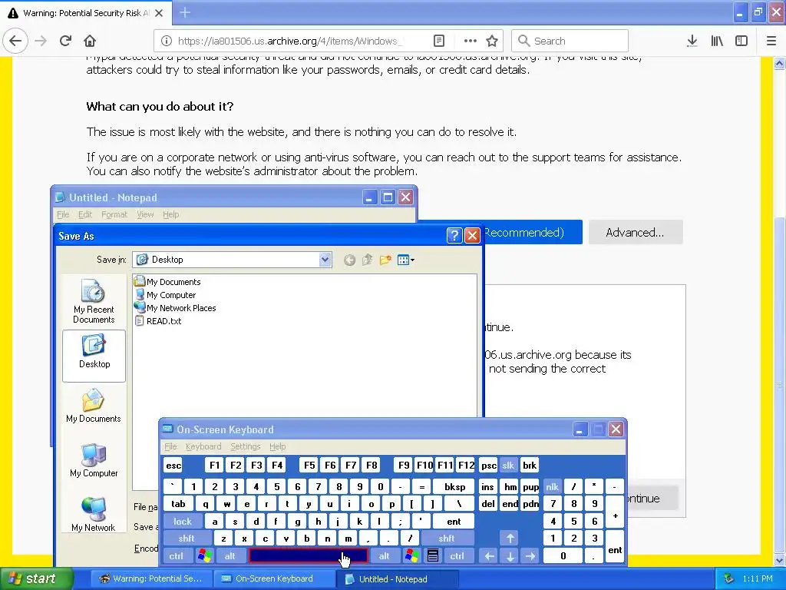Image resolution: width=786 pixels, height=590 pixels.
Task: Toggle right ctrl key on keyboard
Action: [457, 556]
